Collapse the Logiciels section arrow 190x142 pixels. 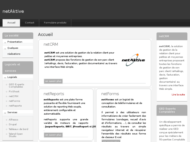(x=5, y=78)
